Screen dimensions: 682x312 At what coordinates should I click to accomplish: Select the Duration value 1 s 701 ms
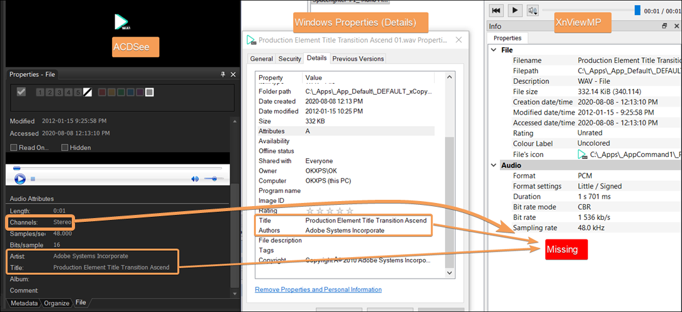point(593,197)
